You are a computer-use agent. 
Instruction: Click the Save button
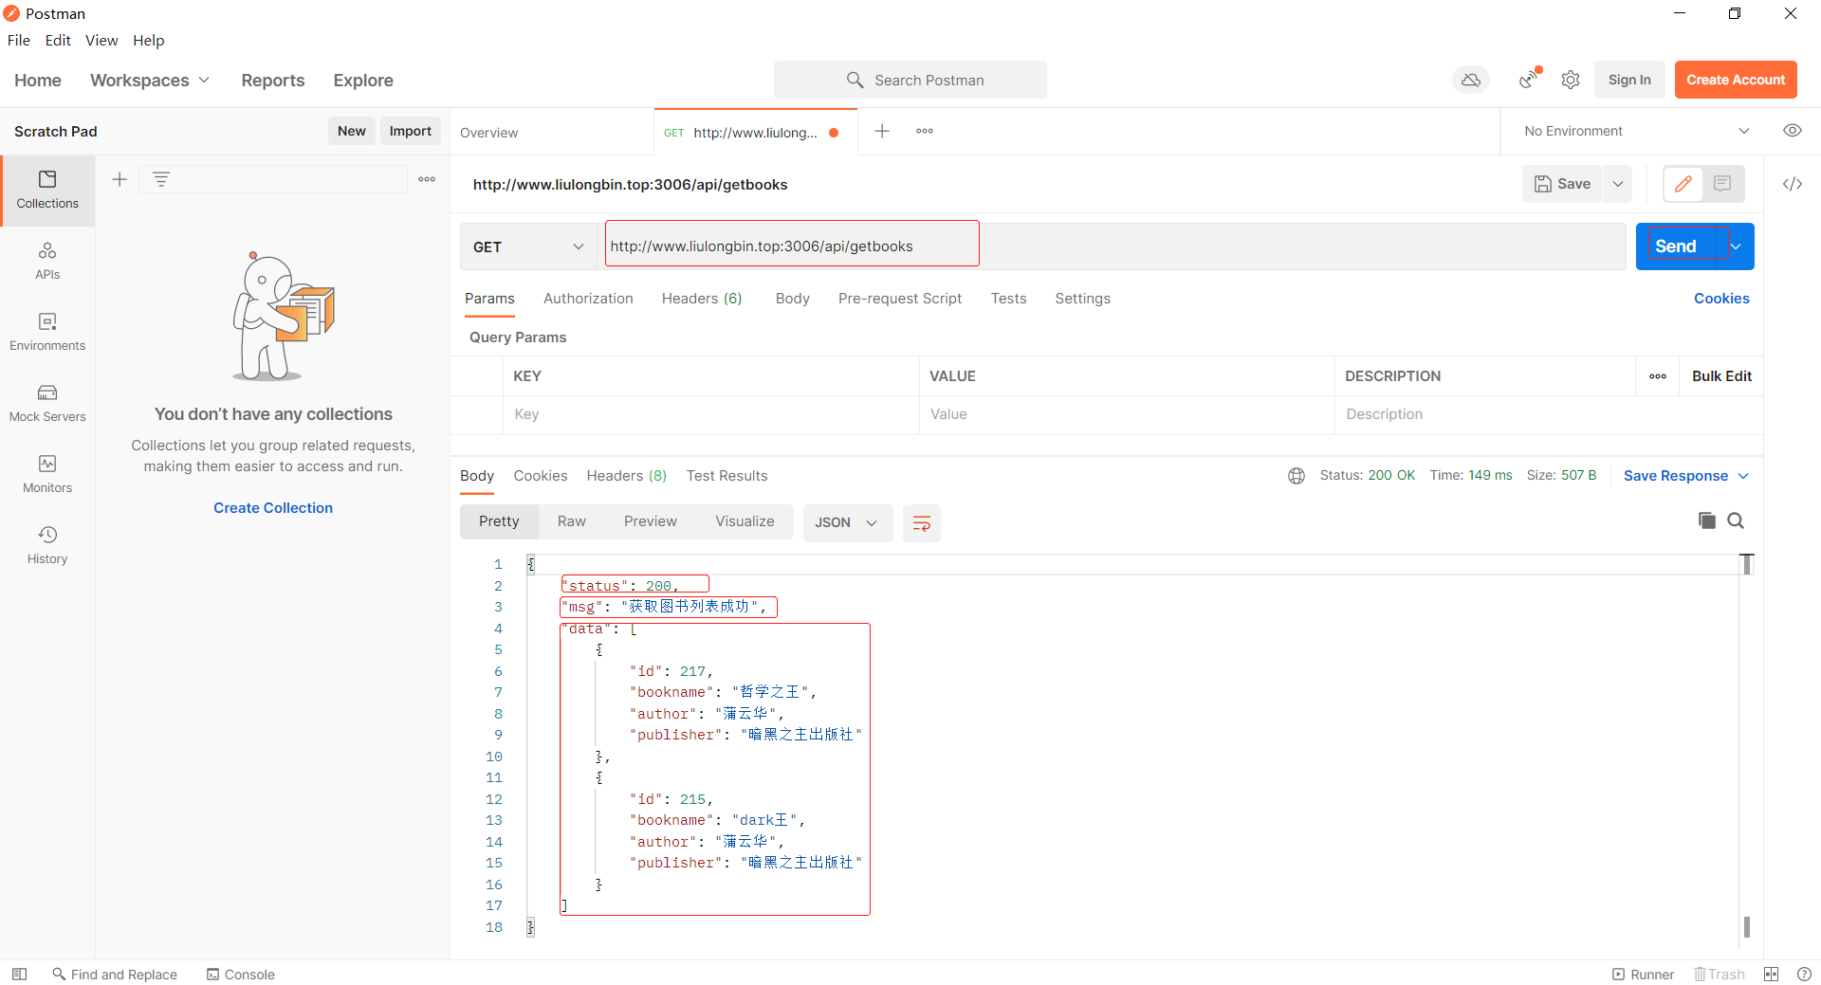(x=1563, y=184)
